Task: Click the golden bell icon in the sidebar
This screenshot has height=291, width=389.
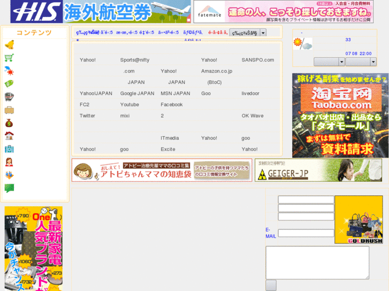Action: [x=10, y=45]
